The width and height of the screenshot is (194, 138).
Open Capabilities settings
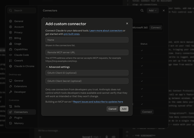pos(22,49)
